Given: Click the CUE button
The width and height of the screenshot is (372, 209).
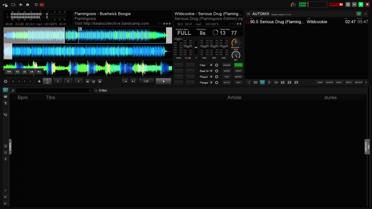Looking at the screenshot, I should coord(146,81).
